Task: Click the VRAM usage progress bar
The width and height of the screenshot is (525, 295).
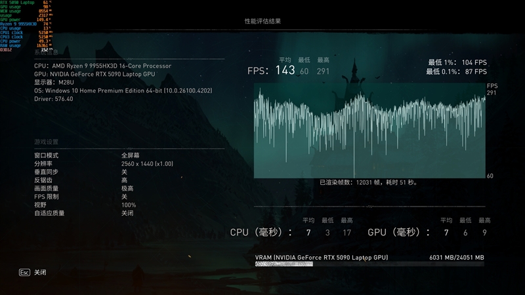Action: [369, 264]
